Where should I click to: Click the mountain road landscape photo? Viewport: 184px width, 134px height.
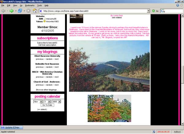(109, 66)
